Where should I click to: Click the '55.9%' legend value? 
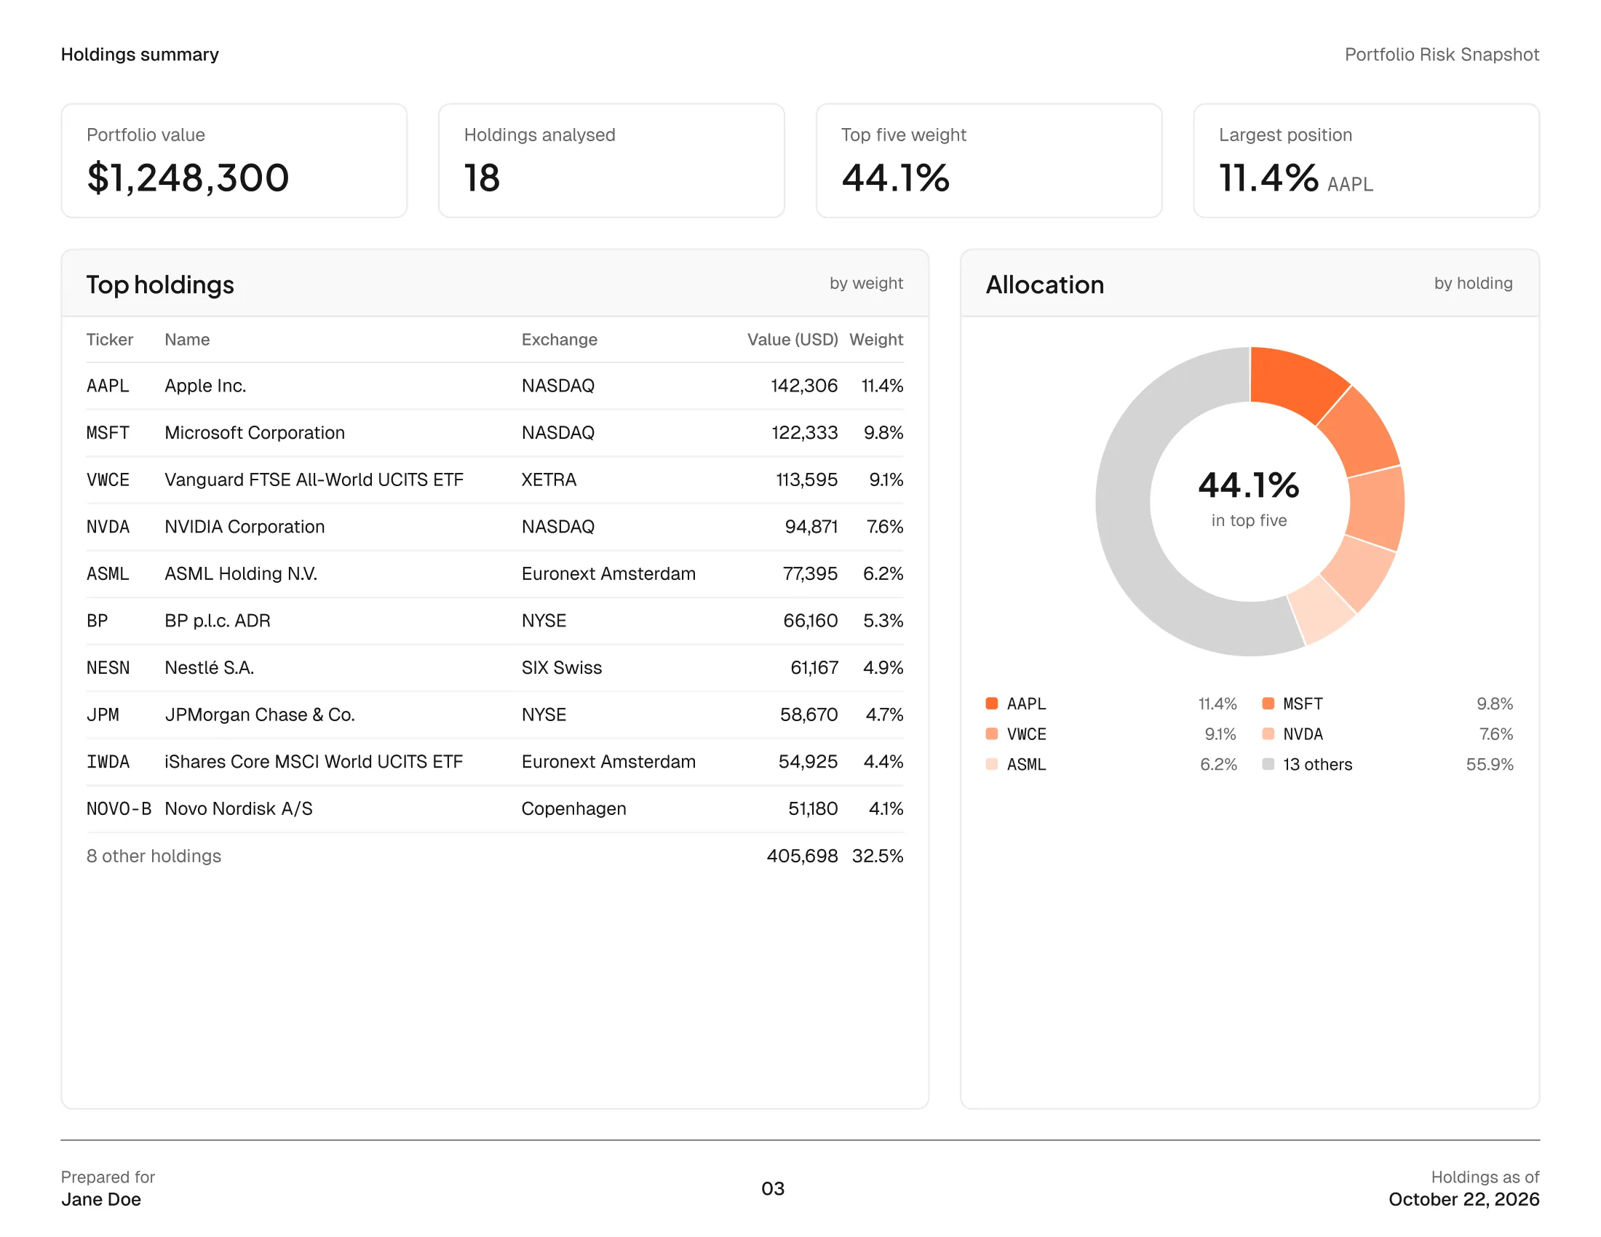pyautogui.click(x=1490, y=764)
